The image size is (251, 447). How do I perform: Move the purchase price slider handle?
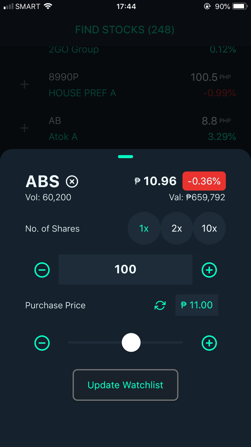point(131,342)
